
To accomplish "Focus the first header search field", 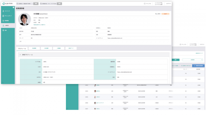I will point(25,4).
